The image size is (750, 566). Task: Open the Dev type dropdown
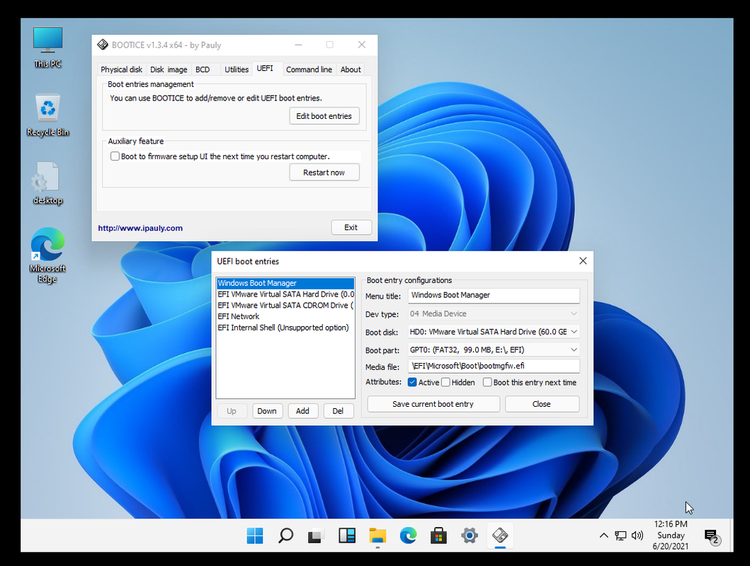coord(494,314)
